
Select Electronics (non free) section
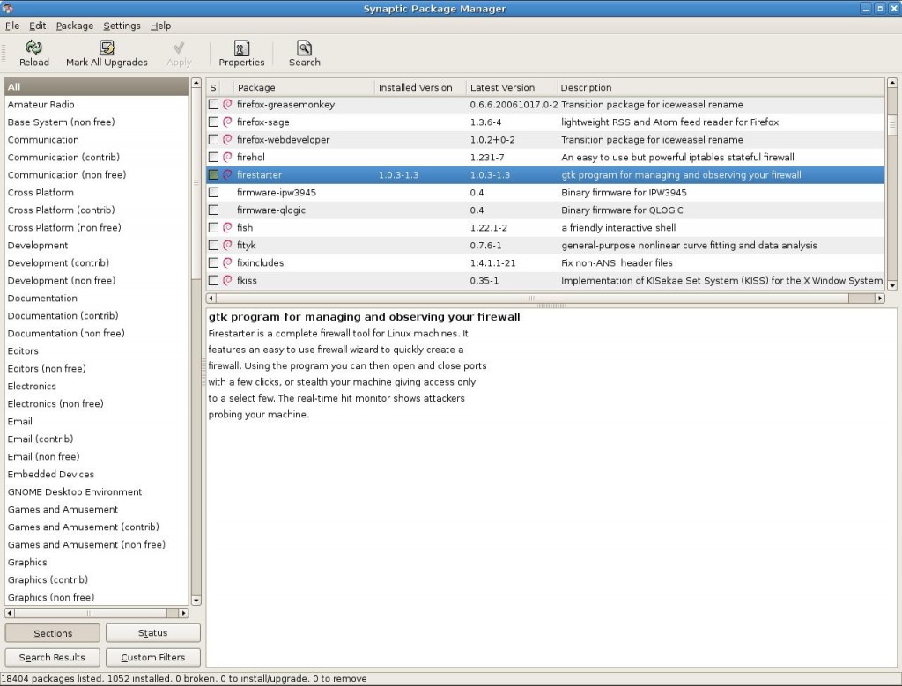point(97,403)
